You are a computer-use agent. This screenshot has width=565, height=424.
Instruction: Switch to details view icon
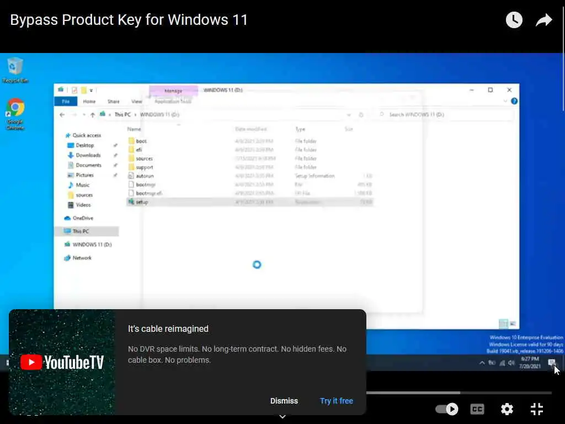point(503,324)
